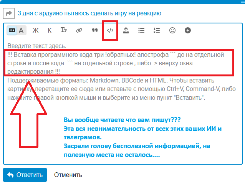Open the emoji picker

172,30
